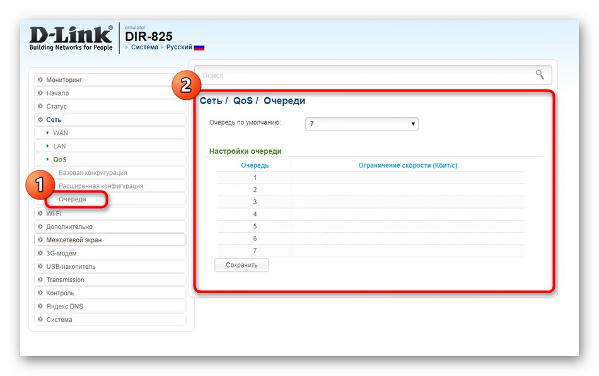Screen dimensions: 599x376
Task: Open the Очередь по умолчанию dropdown
Action: point(362,124)
